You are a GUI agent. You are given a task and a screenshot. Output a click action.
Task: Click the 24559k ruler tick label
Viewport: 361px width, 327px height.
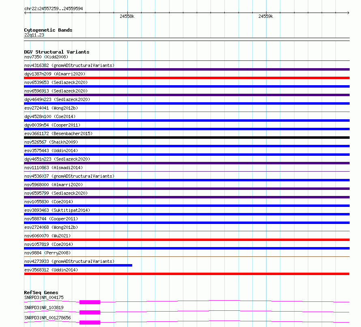click(x=266, y=16)
